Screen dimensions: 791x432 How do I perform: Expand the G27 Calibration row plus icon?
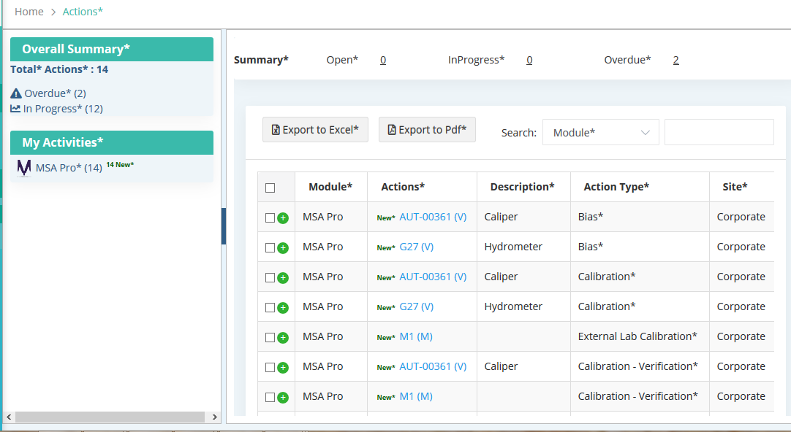coord(283,308)
